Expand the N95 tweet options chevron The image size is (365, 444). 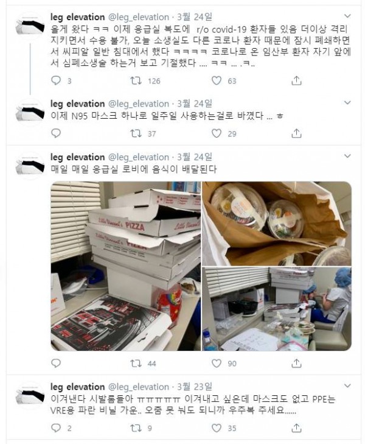[347, 102]
